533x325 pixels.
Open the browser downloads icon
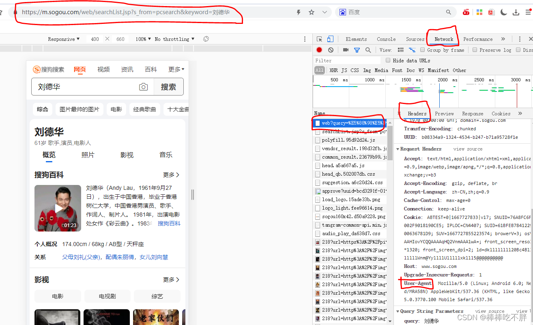pos(516,13)
